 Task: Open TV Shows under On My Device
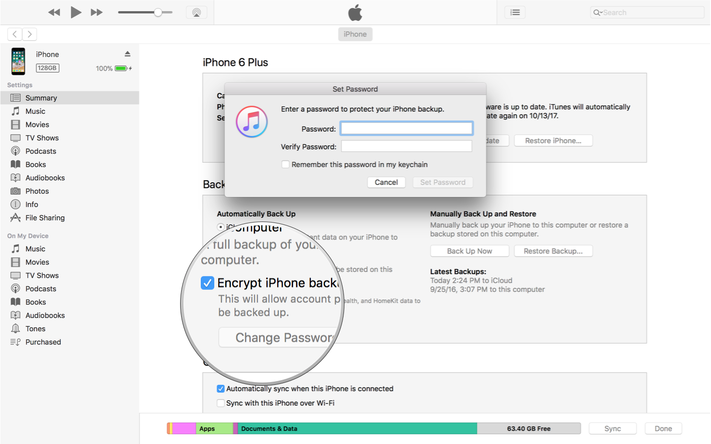[x=70, y=275]
